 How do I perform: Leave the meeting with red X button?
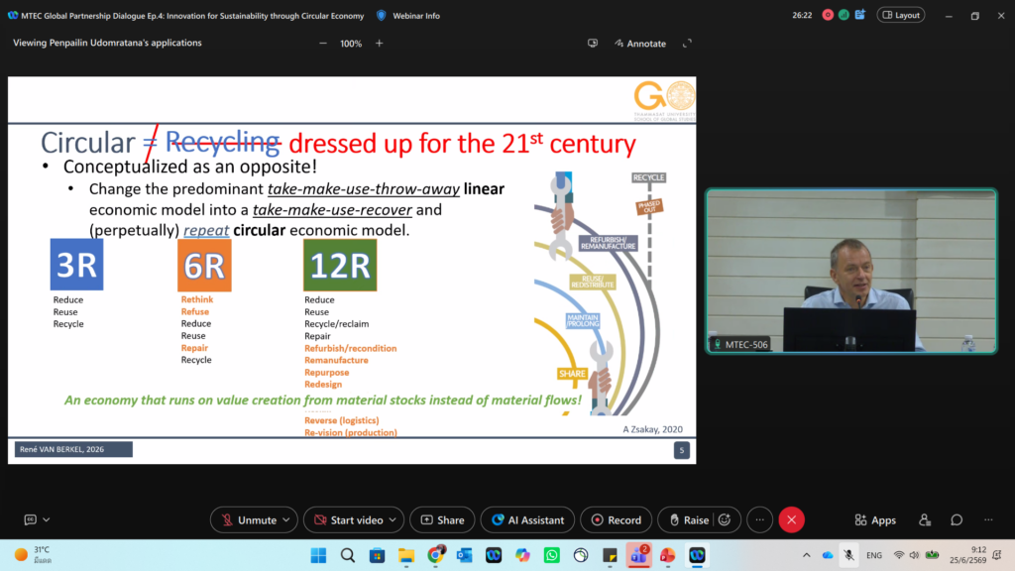[x=791, y=519]
